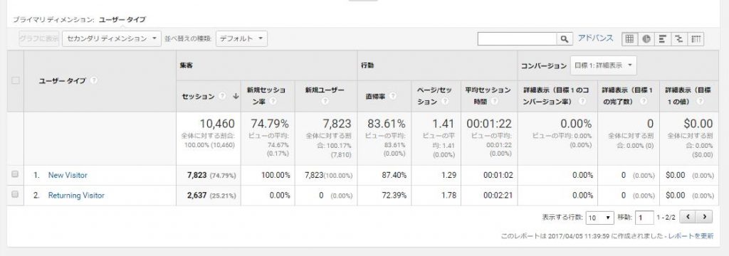Image resolution: width=729 pixels, height=256 pixels.
Task: Click the bounce rate value 87.40%
Action: tap(394, 175)
